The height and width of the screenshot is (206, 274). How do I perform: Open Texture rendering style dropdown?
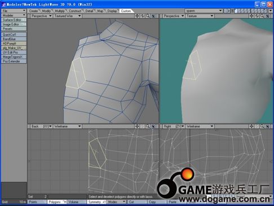click(x=200, y=16)
